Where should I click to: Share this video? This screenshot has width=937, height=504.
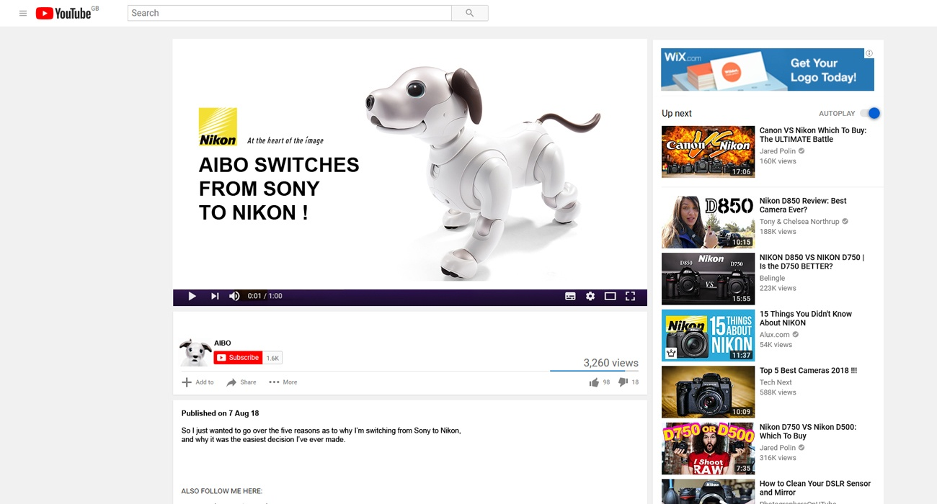click(x=241, y=382)
